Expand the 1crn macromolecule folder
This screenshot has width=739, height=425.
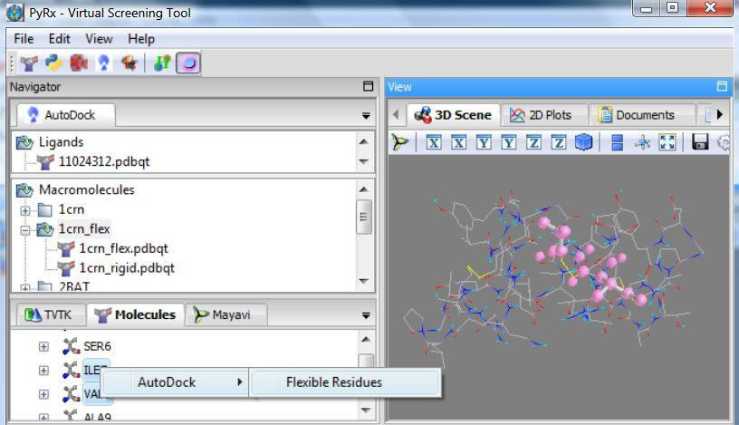click(25, 210)
